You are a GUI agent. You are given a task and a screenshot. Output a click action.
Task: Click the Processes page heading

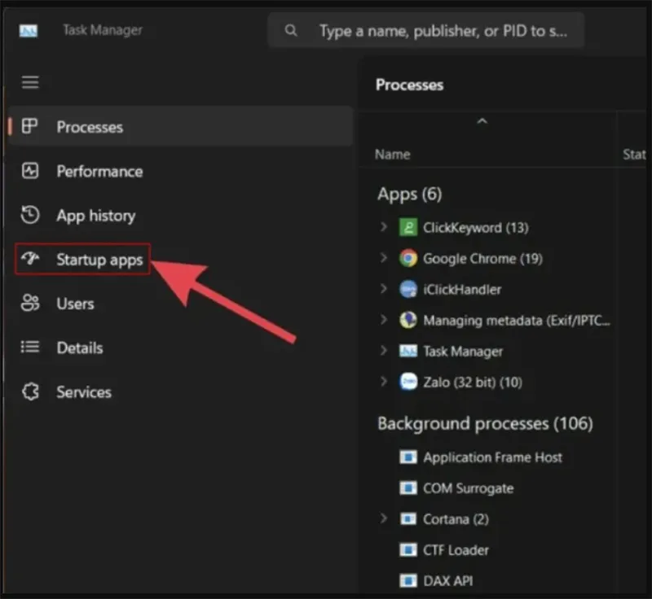(410, 85)
